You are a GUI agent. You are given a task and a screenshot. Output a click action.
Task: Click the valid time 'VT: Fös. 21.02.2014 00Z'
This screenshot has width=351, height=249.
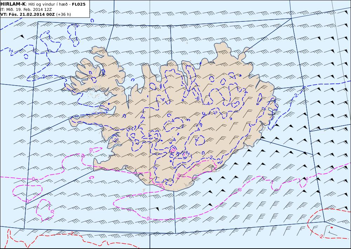27,14
